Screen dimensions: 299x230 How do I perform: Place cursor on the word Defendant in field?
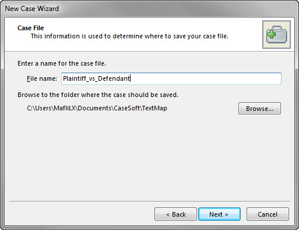point(114,78)
